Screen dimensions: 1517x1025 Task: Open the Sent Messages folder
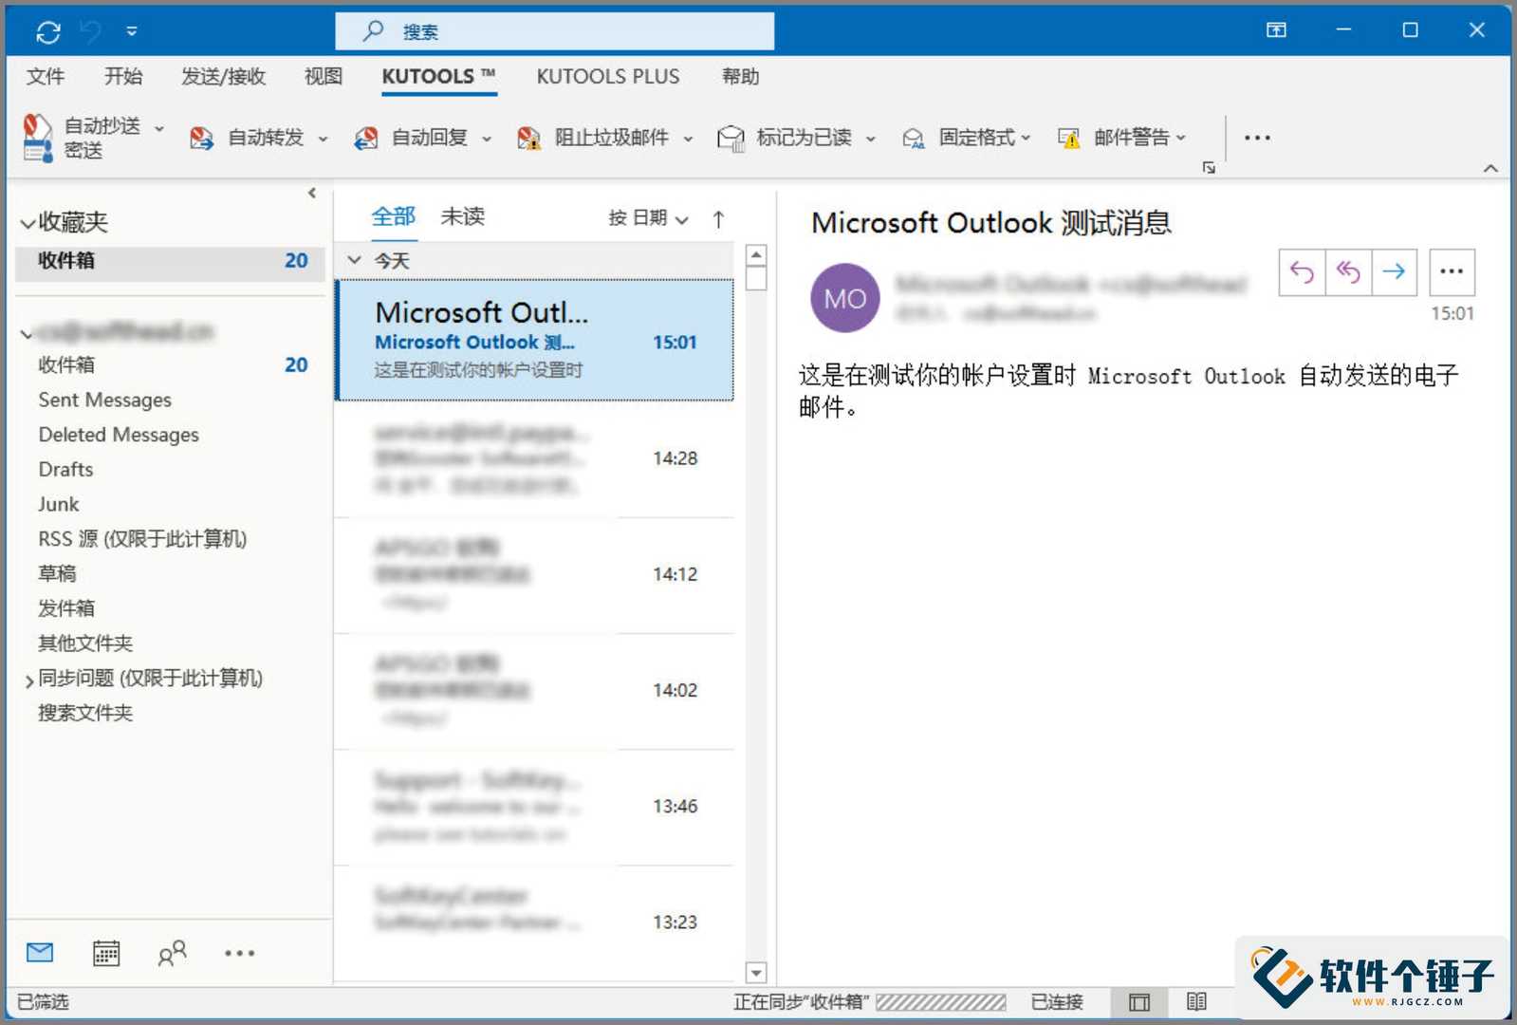pos(104,400)
